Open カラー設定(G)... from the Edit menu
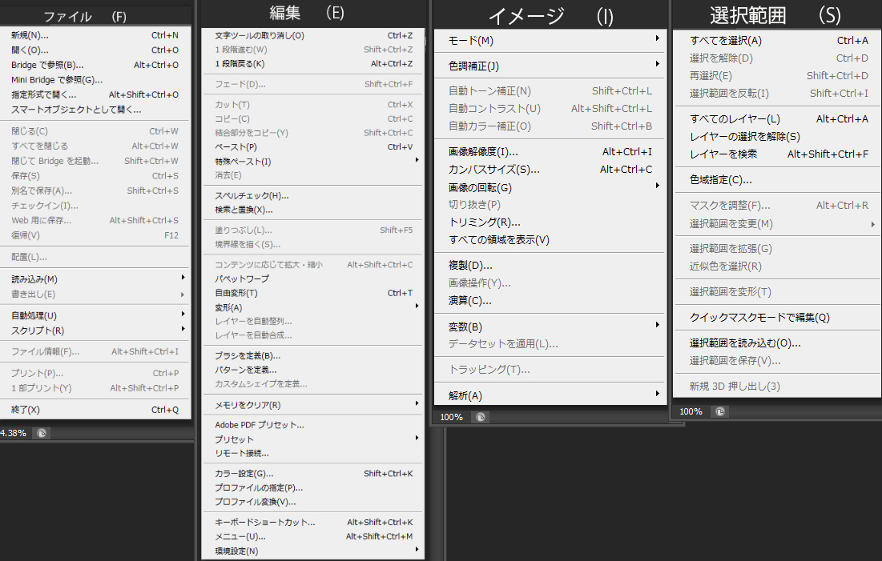Viewport: 882px width, 561px height. coord(312,473)
